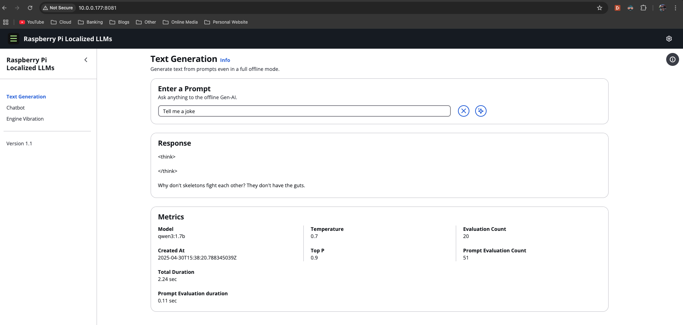Click the Raspberry Pi Localized LLMs header title
683x325 pixels.
tap(68, 39)
